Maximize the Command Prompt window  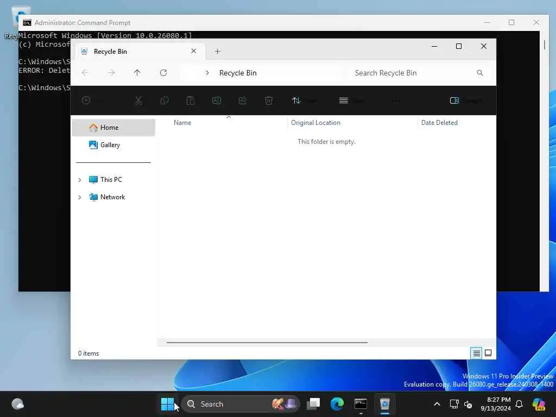click(511, 22)
